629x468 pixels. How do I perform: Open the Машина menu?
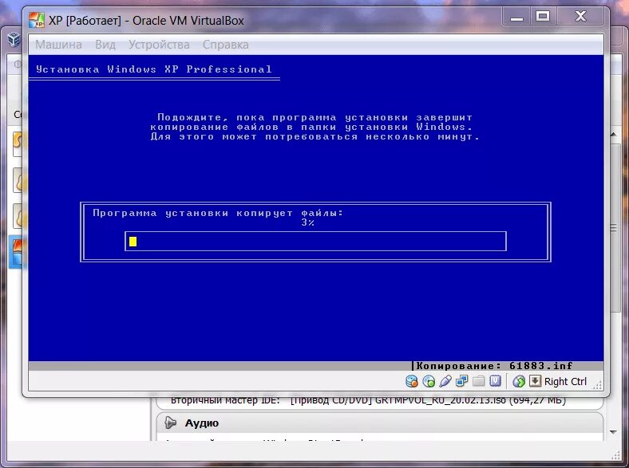click(58, 45)
